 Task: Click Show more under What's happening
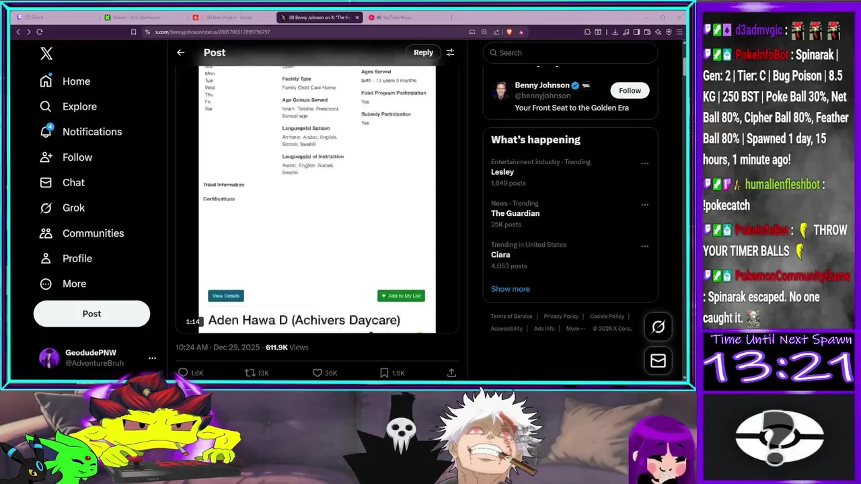click(511, 289)
